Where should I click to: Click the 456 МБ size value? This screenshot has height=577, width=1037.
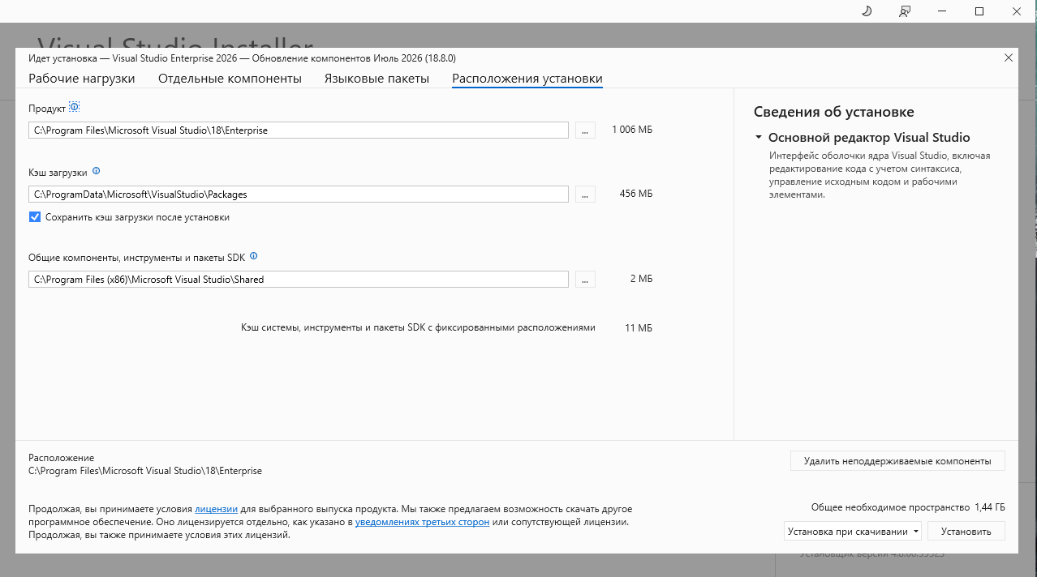635,194
